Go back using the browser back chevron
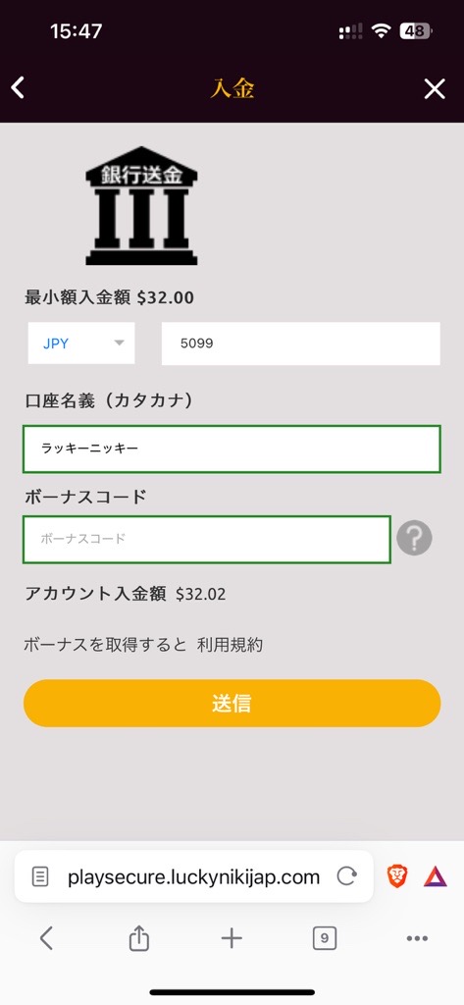The height and width of the screenshot is (1005, 464). (x=45, y=939)
